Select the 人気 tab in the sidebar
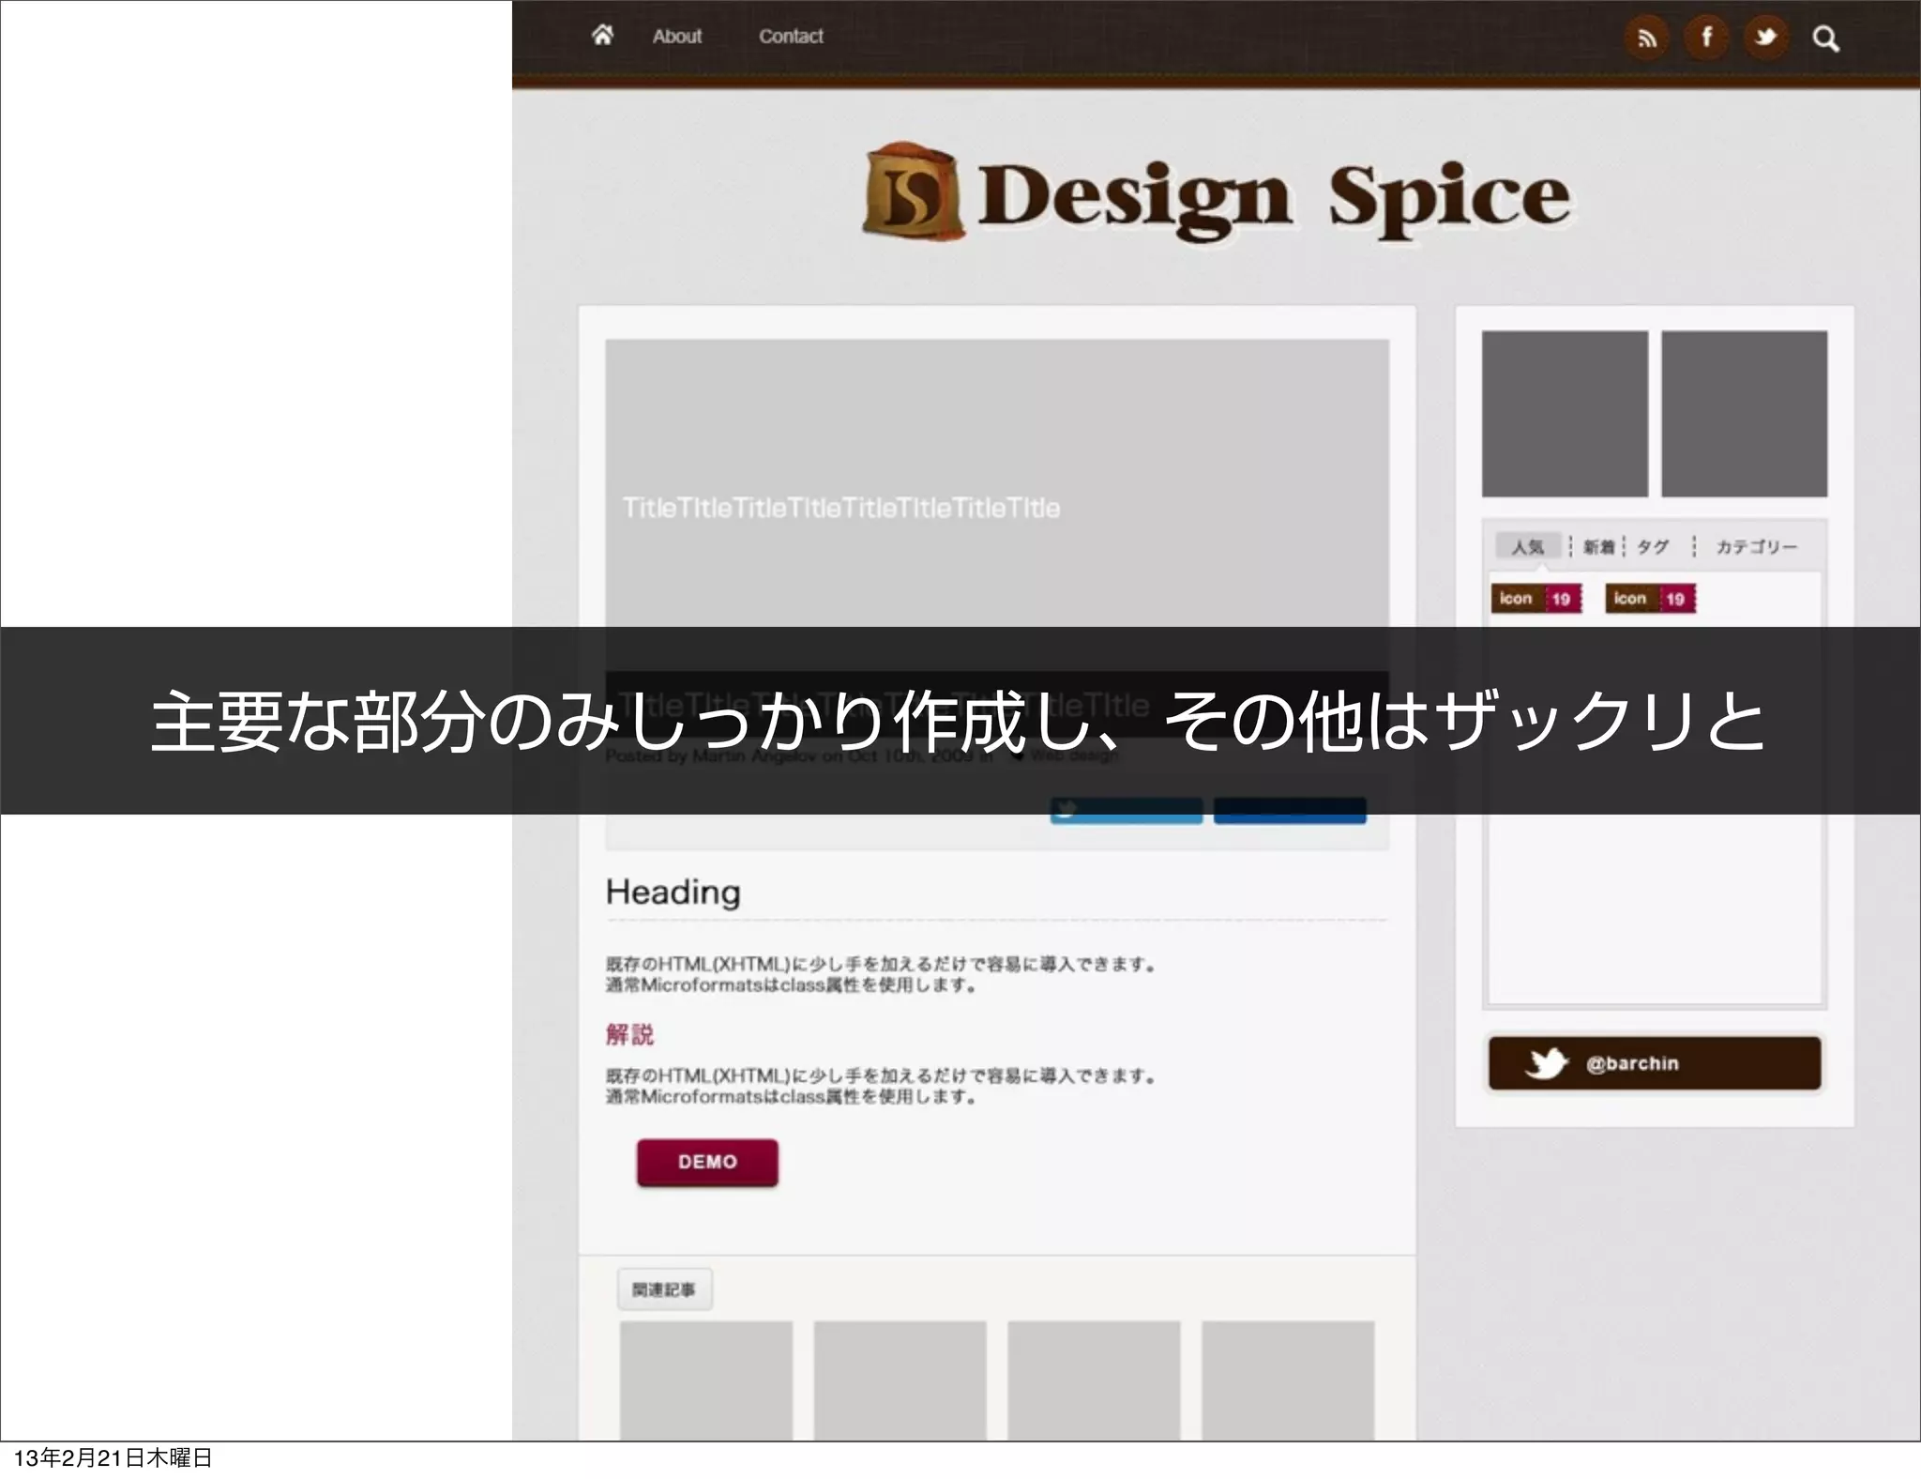This screenshot has width=1921, height=1479. pos(1527,546)
